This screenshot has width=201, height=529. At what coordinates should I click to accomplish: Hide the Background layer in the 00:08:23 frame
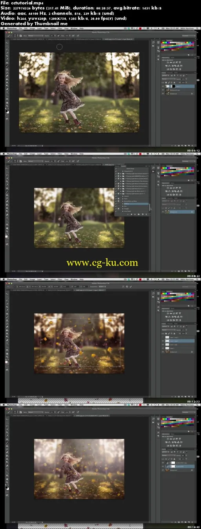click(163, 212)
